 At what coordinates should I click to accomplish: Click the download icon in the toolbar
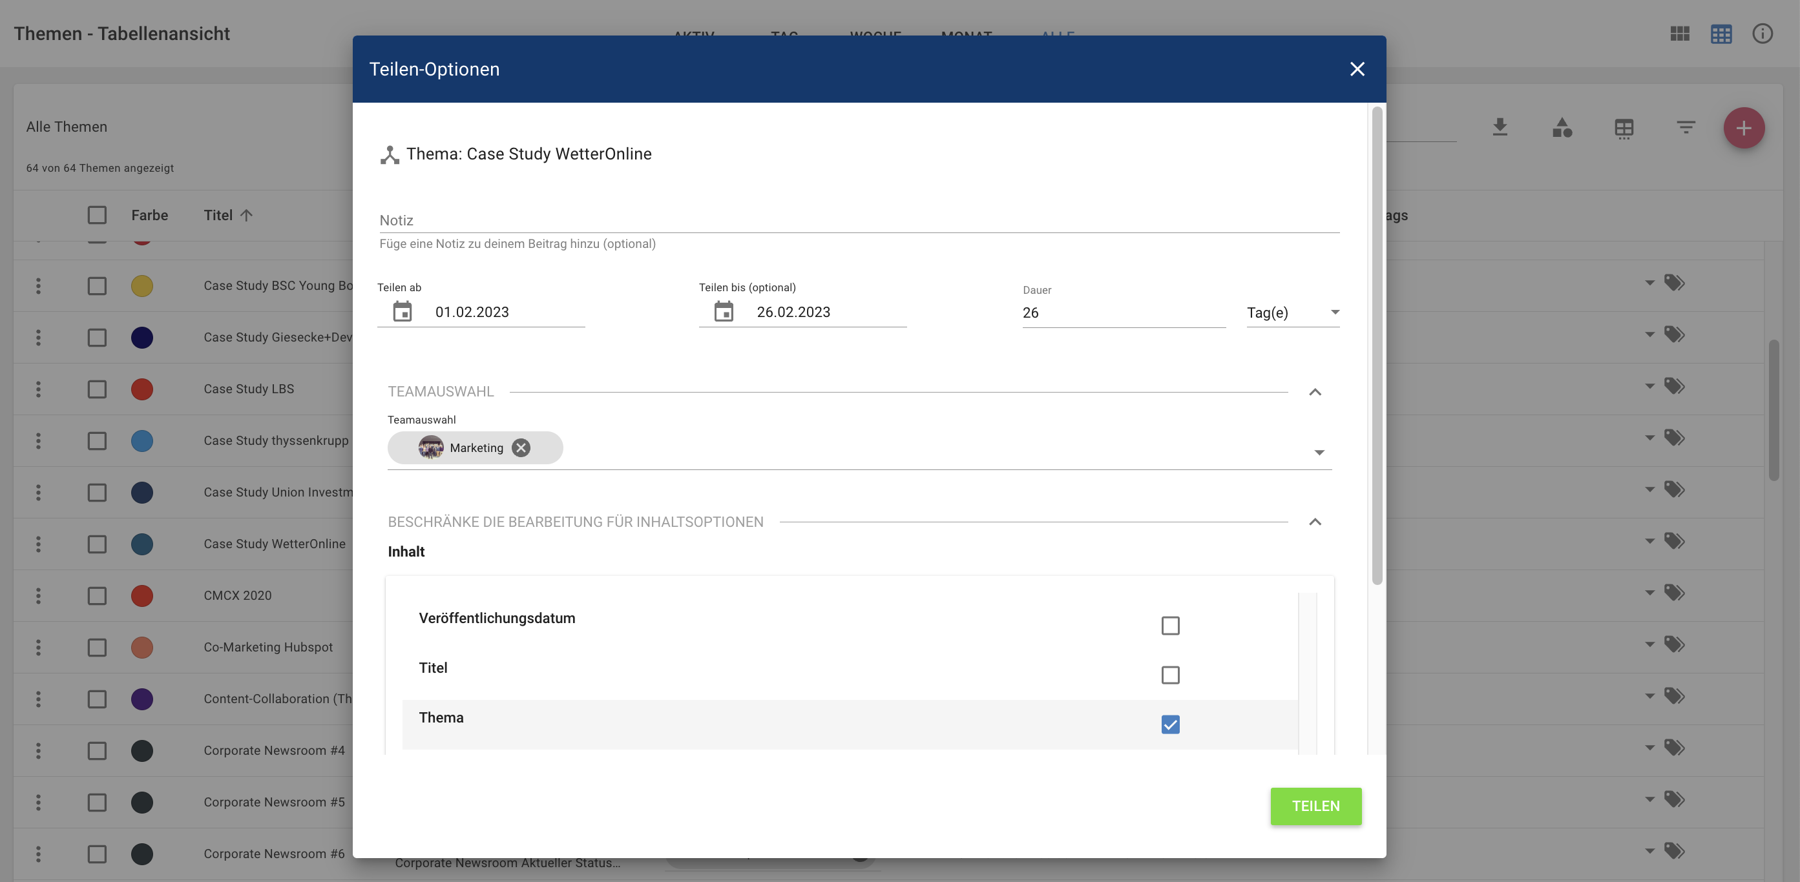pyautogui.click(x=1500, y=127)
